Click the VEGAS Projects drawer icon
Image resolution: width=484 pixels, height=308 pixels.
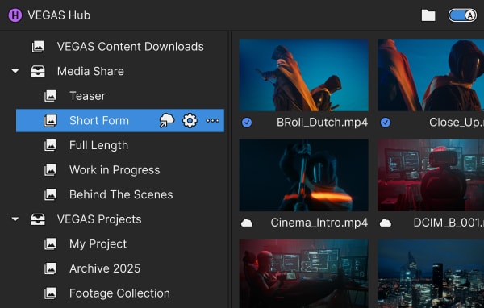[38, 219]
